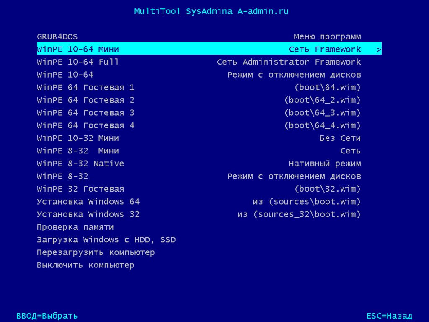Pick WinPE 64 Гостевая 3
The image size is (429, 322).
[85, 113]
